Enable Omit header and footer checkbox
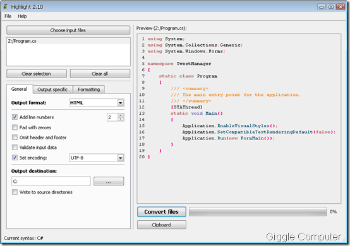 click(x=15, y=138)
